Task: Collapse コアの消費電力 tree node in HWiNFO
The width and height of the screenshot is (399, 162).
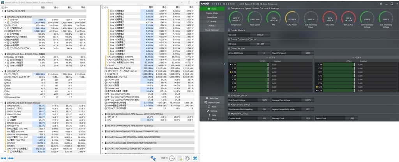Action: (5, 151)
